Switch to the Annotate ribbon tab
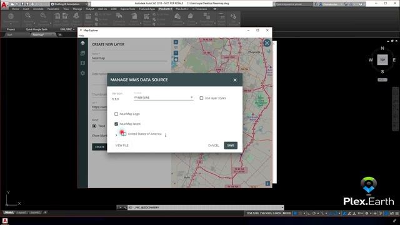This screenshot has width=400, height=225. 38,9
